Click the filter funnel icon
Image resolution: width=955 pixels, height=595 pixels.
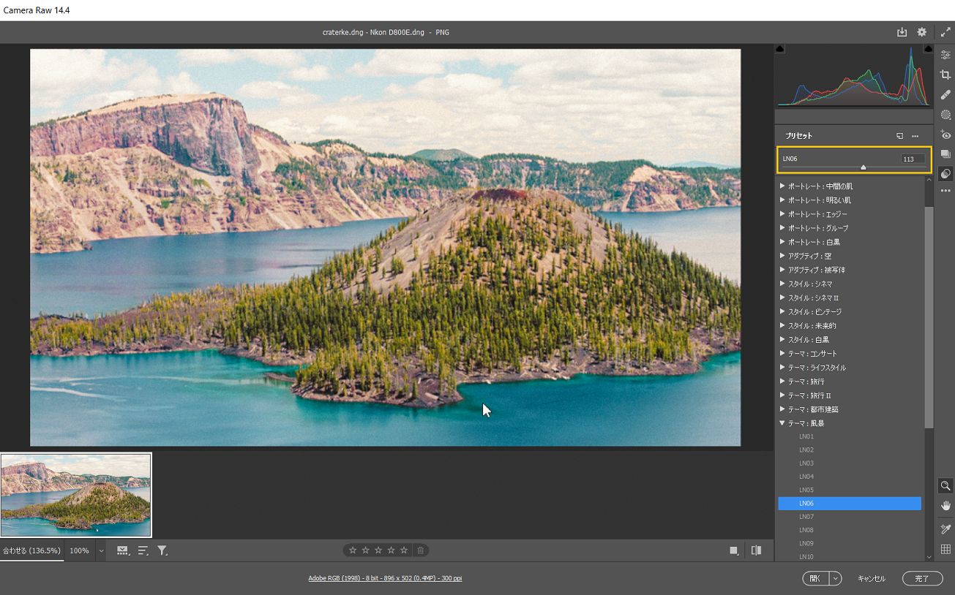[x=162, y=550]
